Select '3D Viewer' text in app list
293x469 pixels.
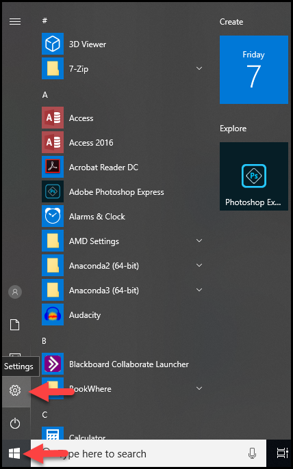point(88,44)
